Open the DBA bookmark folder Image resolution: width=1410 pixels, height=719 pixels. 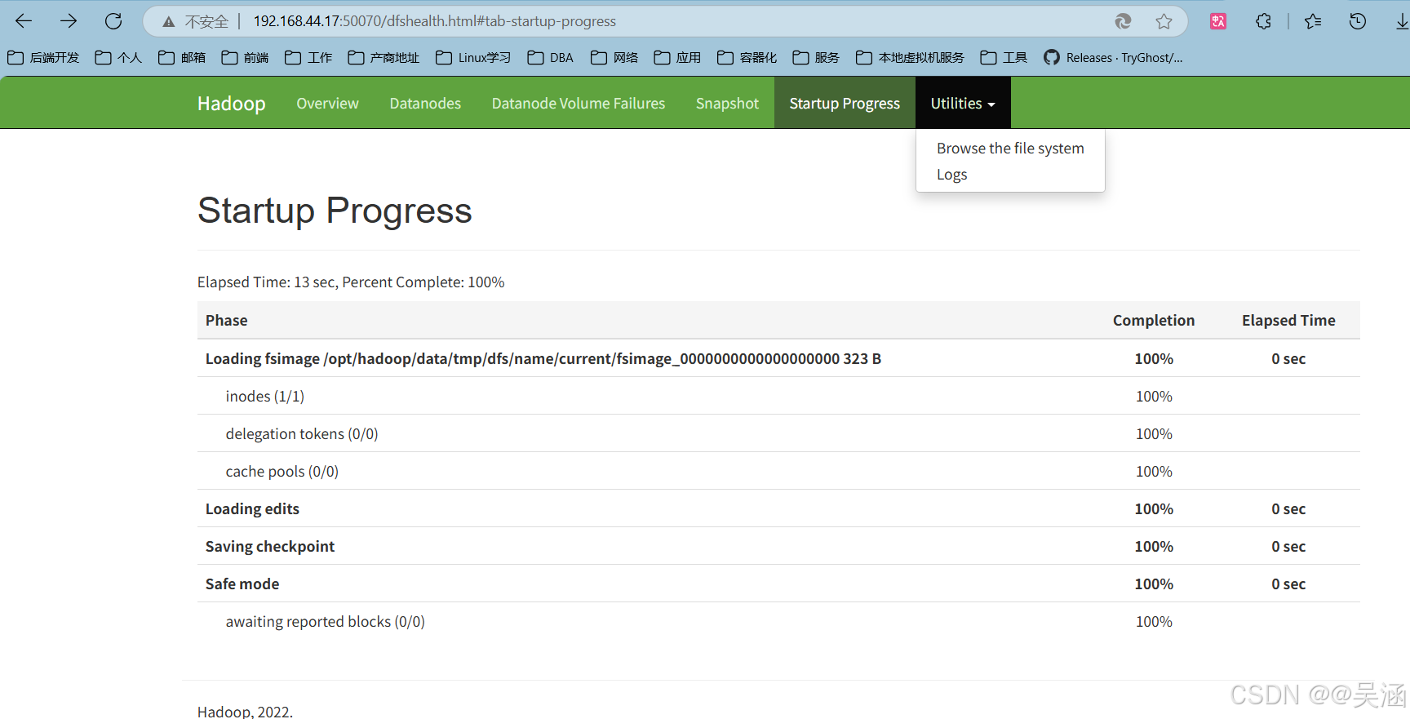551,57
